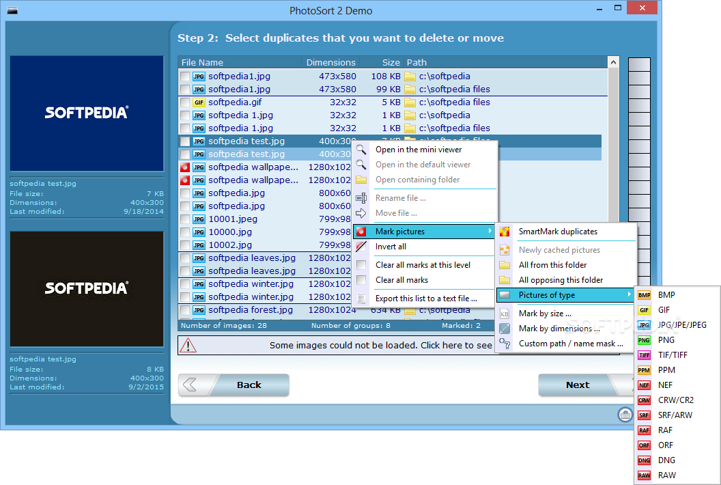Sort by Dimensions column header

330,62
